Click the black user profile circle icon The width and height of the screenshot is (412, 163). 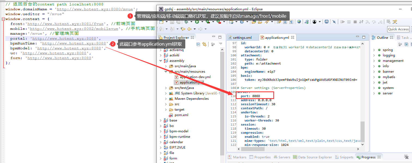[x=314, y=22]
